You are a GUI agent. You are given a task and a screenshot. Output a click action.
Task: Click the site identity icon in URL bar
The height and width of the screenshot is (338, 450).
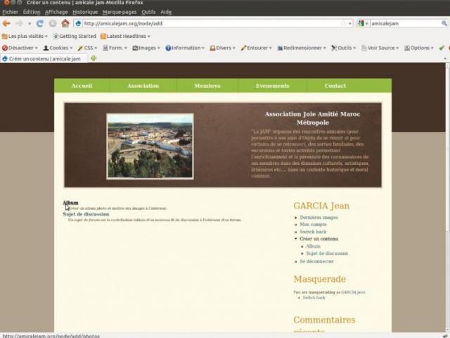(78, 23)
